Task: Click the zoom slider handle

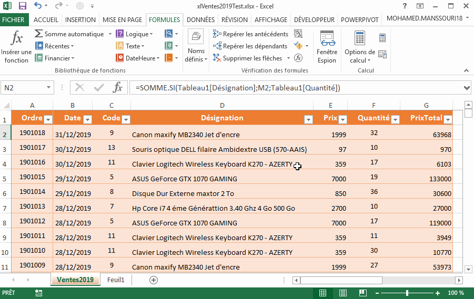Action: pyautogui.click(x=407, y=293)
